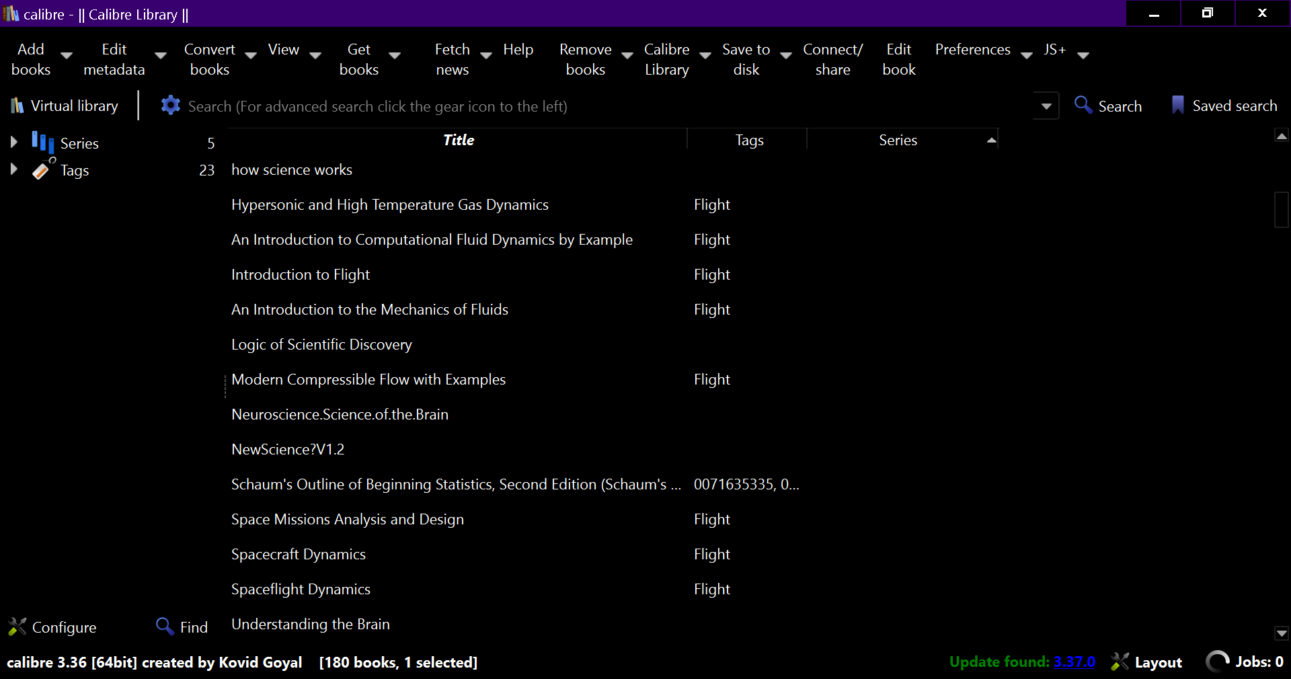The height and width of the screenshot is (679, 1291).
Task: Select the book 'how science works'
Action: 292,169
